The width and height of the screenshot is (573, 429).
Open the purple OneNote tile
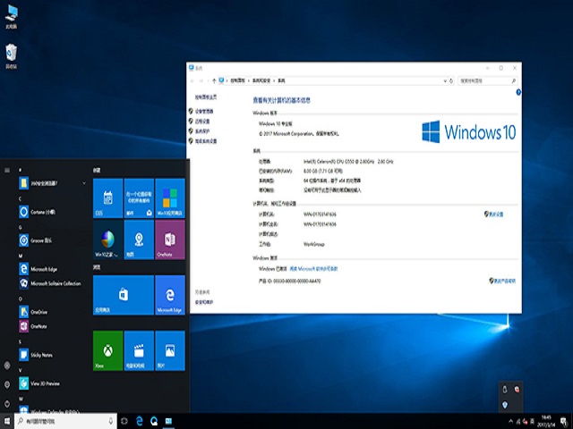[x=170, y=240]
